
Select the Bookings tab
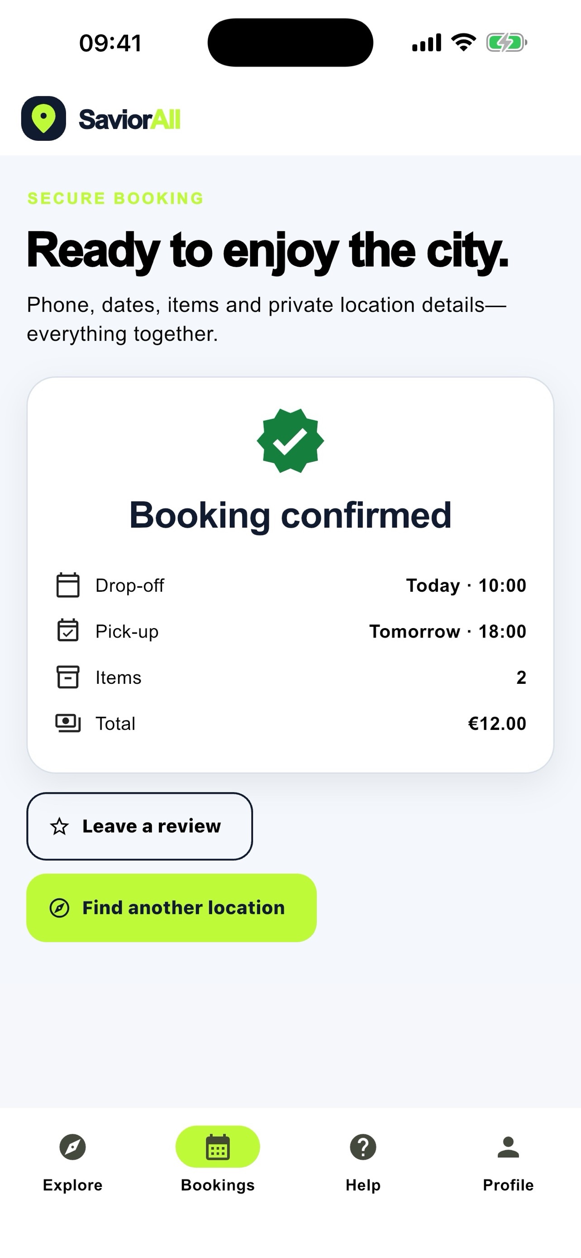click(x=218, y=1163)
